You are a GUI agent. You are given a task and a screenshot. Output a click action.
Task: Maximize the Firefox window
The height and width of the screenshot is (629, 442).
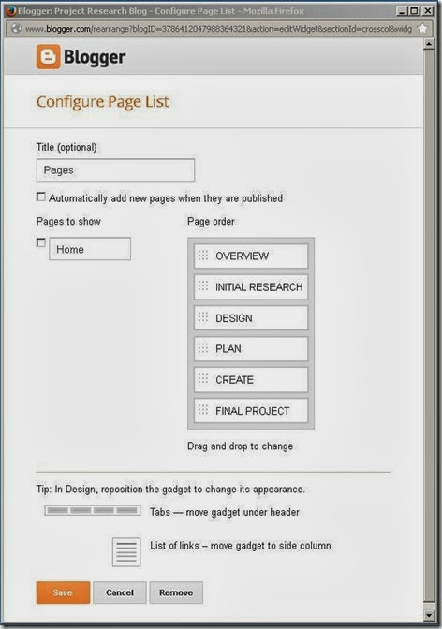click(x=415, y=11)
